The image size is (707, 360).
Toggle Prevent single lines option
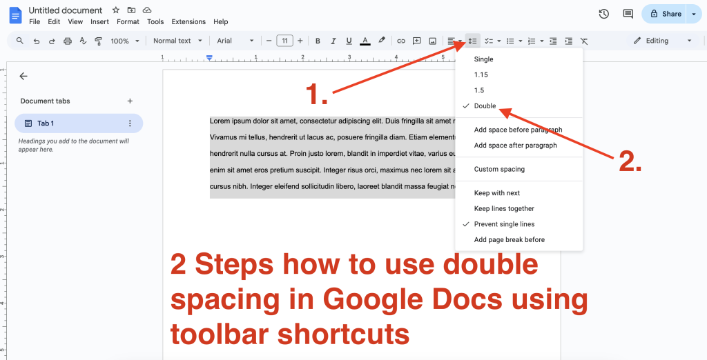504,224
